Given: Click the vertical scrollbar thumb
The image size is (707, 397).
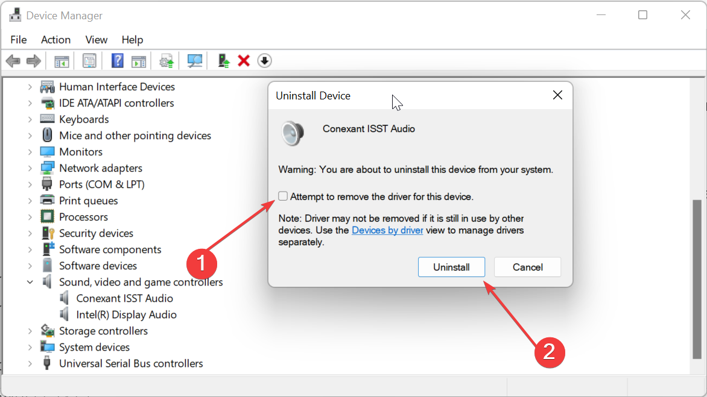Looking at the screenshot, I should 697,279.
